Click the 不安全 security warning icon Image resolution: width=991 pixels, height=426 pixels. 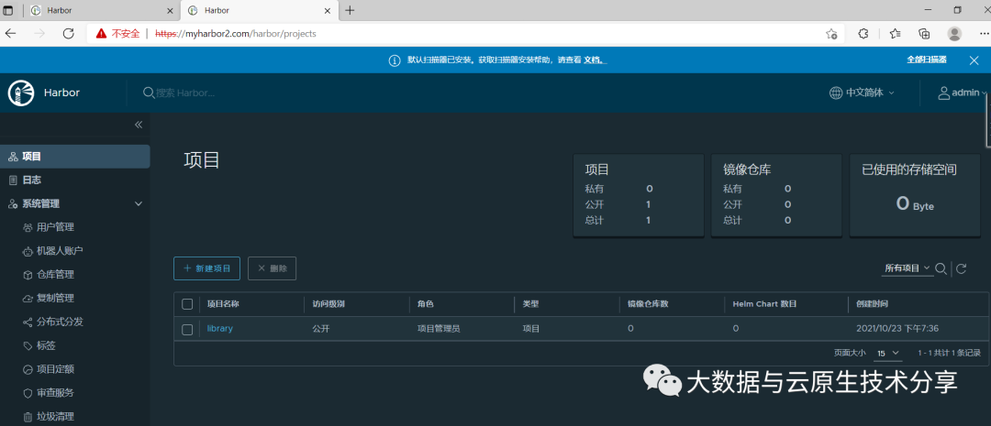[101, 34]
